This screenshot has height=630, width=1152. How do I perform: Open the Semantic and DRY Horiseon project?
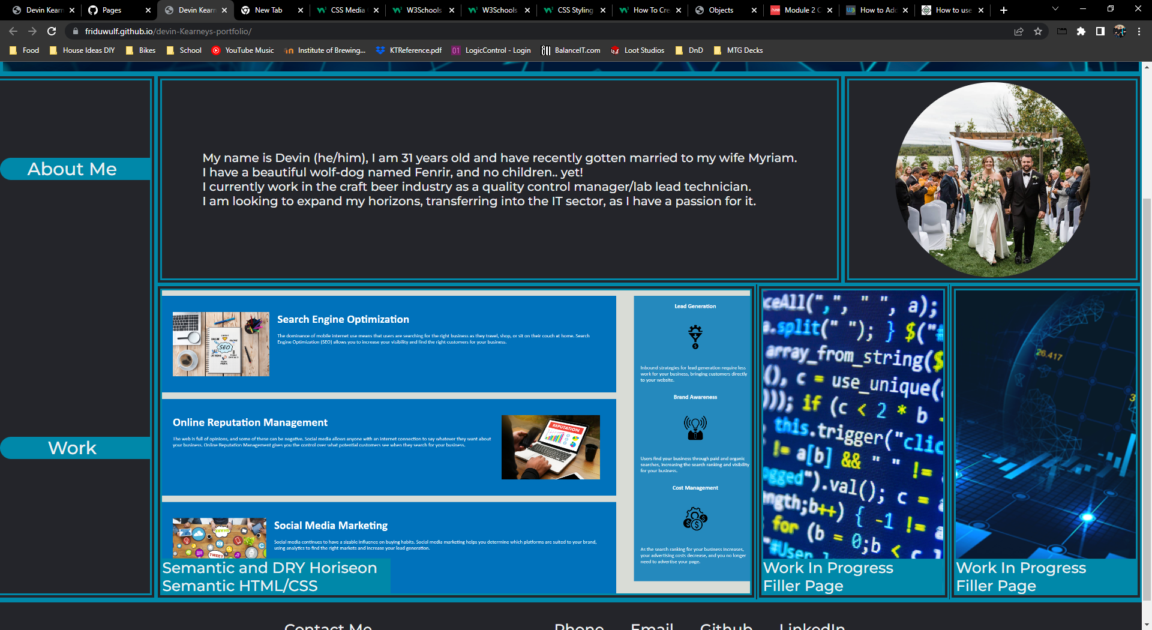pyautogui.click(x=456, y=442)
